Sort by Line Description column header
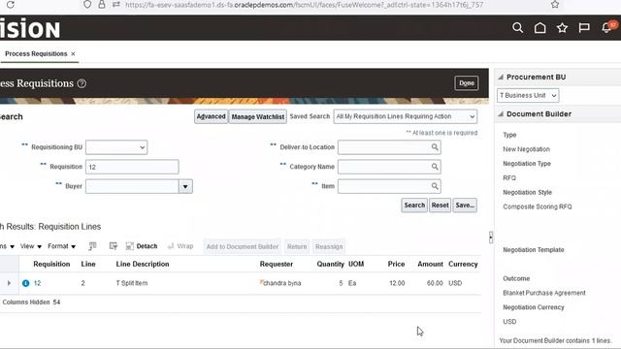Screen dimensions: 621x349 coord(143,264)
